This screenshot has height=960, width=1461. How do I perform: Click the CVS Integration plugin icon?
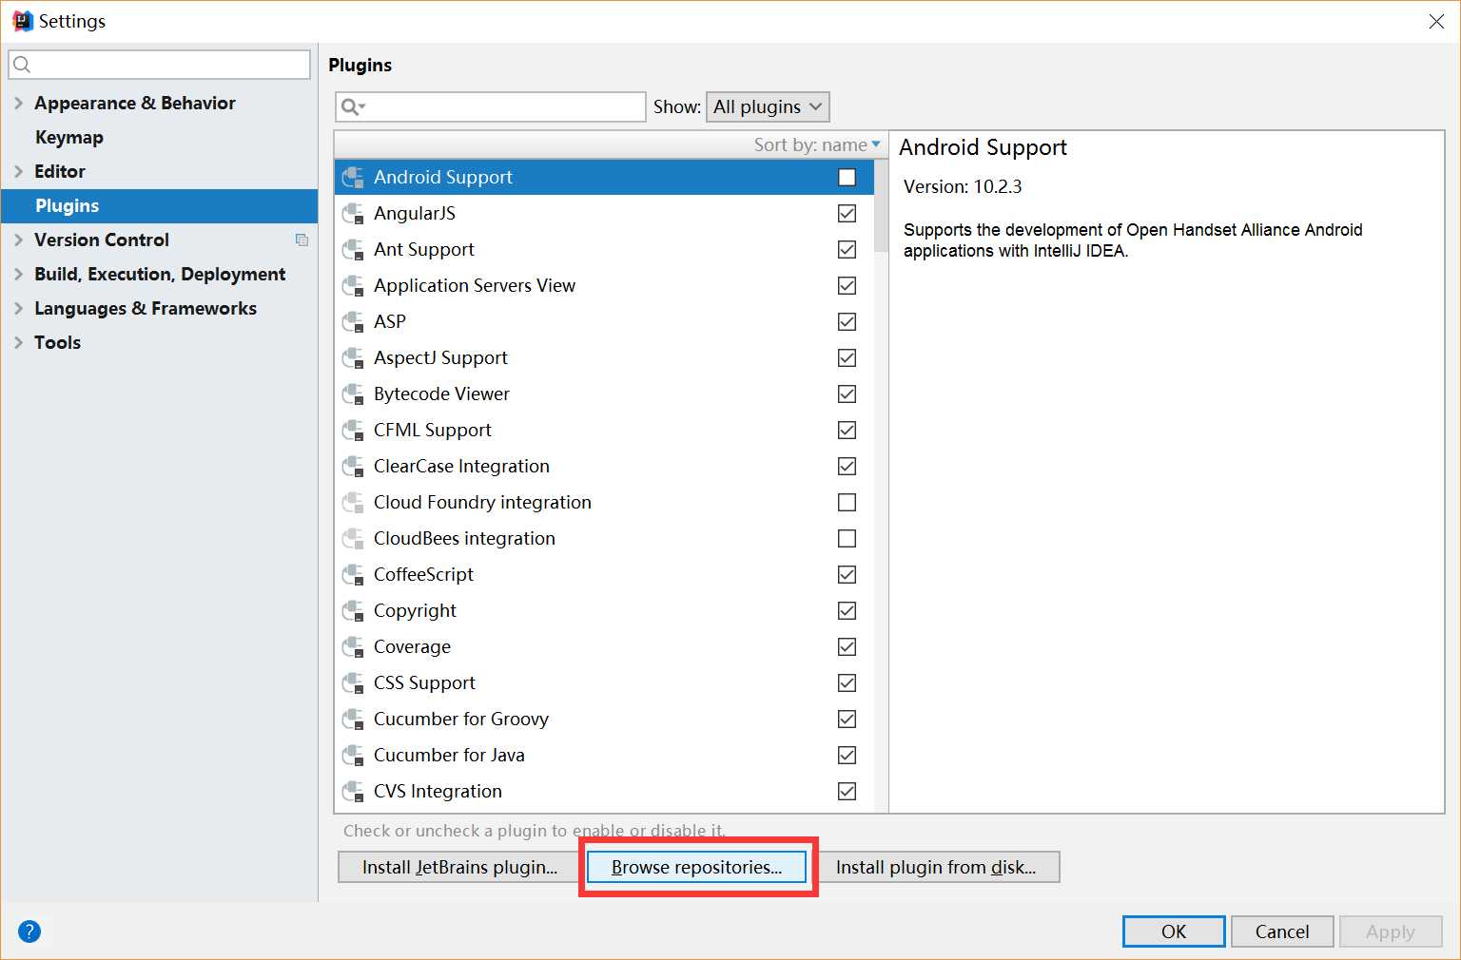point(353,792)
